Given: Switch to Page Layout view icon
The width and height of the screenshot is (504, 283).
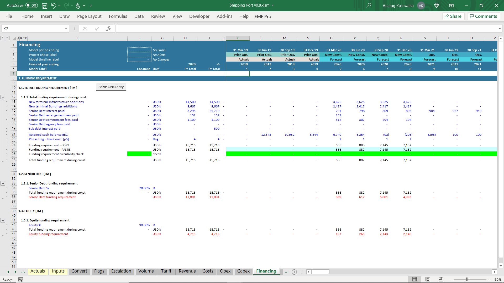Looking at the screenshot, I should [428, 279].
